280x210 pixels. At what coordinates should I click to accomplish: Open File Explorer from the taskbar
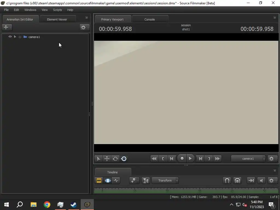tap(33, 205)
